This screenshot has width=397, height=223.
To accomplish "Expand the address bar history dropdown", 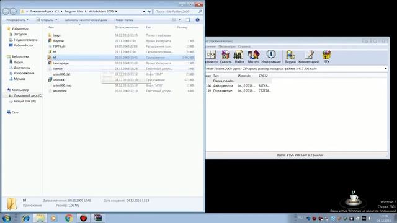I will (144, 11).
